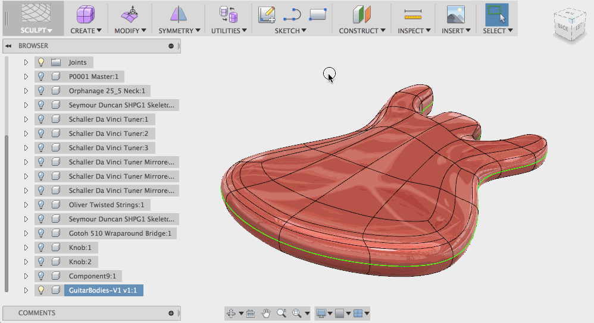Activate the Pan hand tool

point(267,313)
